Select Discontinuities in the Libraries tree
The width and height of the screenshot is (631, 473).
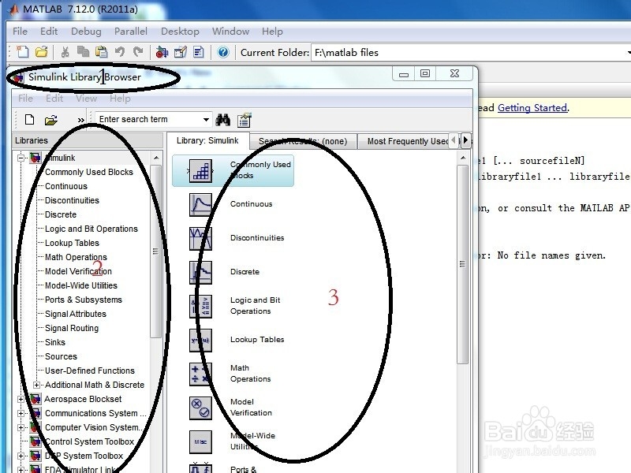point(72,200)
